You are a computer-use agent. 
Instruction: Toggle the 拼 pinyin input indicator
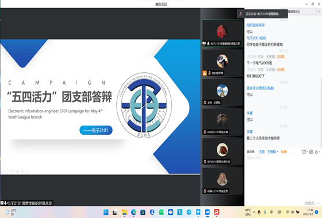coord(279,212)
